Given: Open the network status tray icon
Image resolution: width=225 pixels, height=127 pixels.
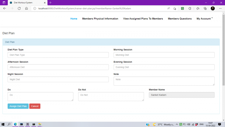Looking at the screenshot, I should click(x=193, y=124).
